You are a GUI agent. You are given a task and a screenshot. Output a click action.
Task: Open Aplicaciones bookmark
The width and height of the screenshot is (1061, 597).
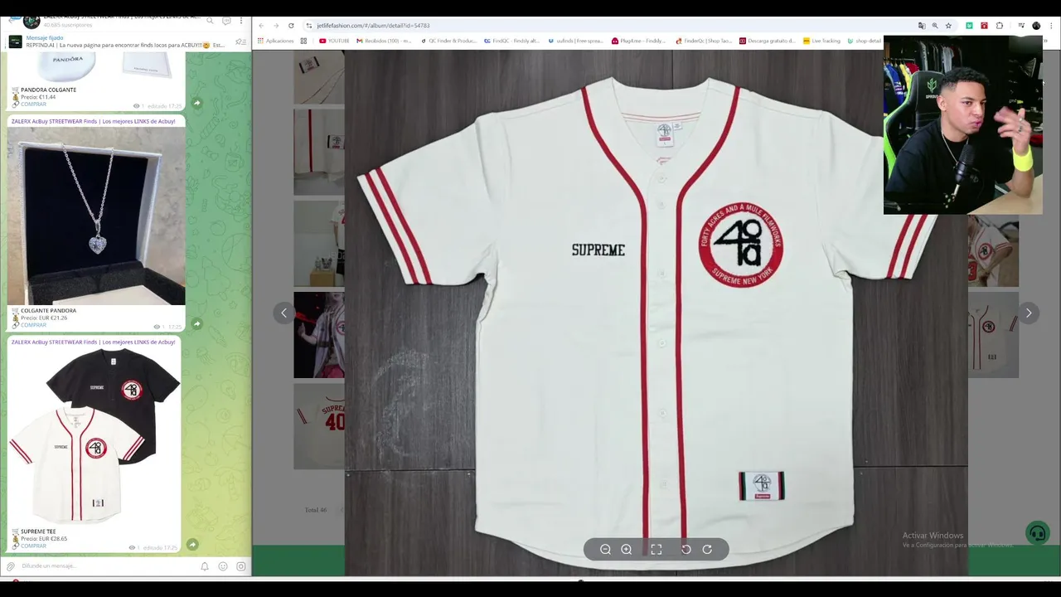coord(275,41)
